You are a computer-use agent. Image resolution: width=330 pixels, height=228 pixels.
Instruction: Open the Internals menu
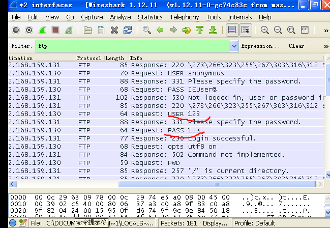(x=240, y=17)
